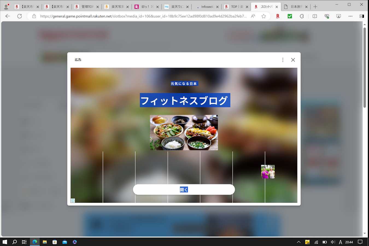Switch to the 管理TOP tab
This screenshot has height=246, width=369.
point(87,7)
